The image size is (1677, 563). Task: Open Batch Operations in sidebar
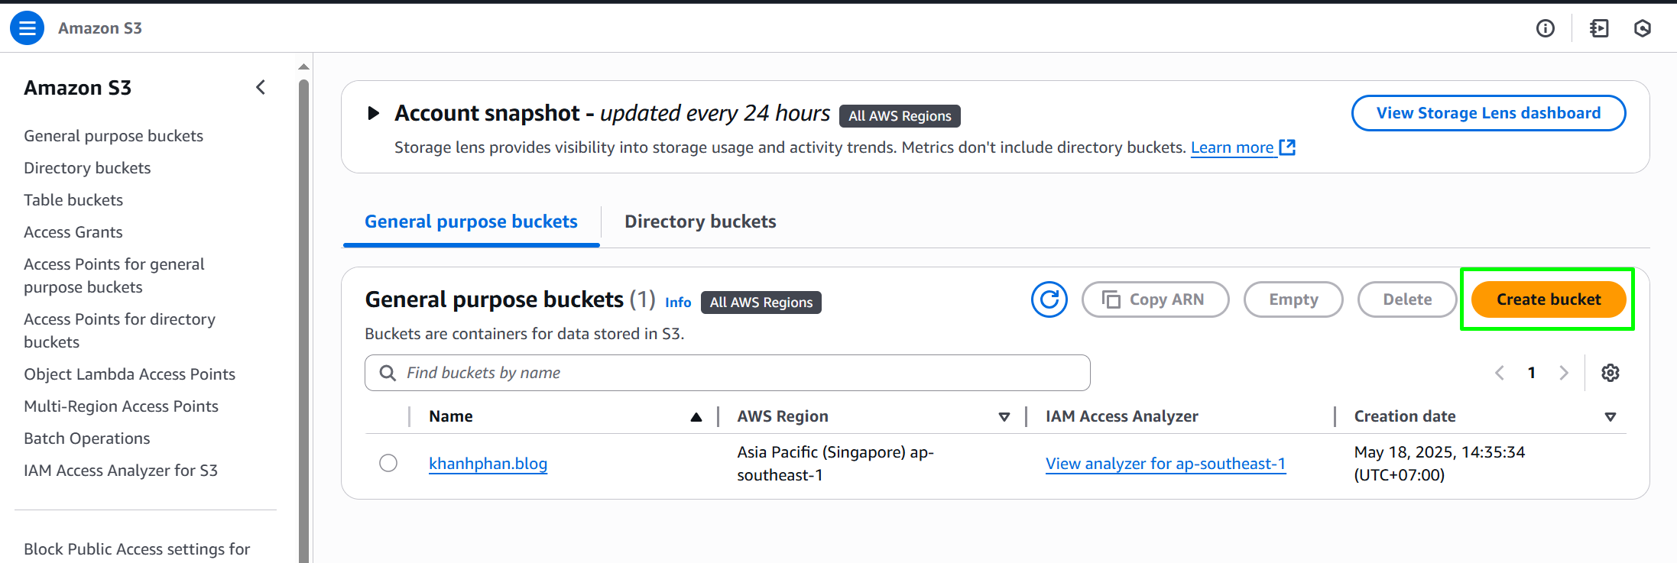(x=87, y=438)
